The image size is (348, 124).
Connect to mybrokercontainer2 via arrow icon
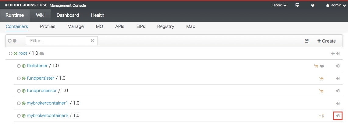[x=338, y=115]
